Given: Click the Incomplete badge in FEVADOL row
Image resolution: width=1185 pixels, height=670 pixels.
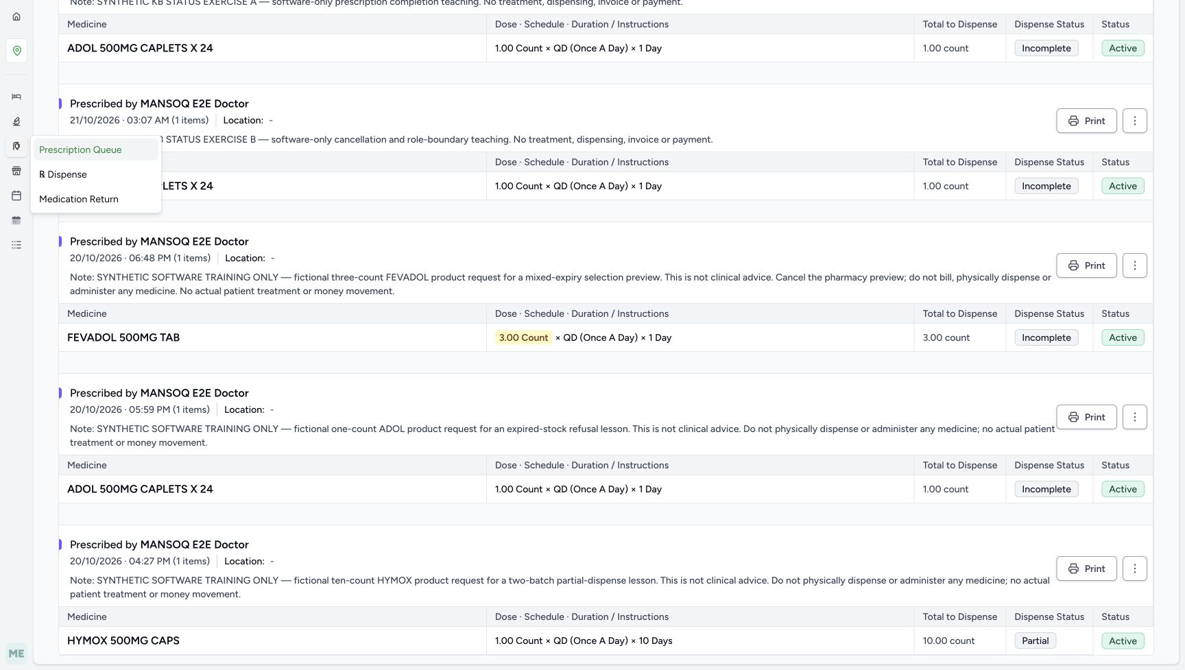Looking at the screenshot, I should pos(1046,337).
